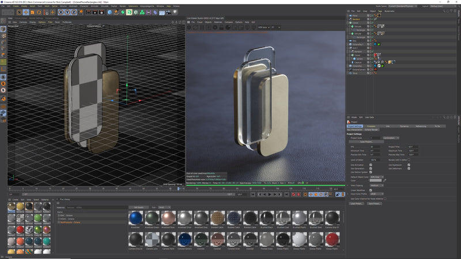This screenshot has width=461, height=259.
Task: Switch to the Dynamics tab in Attributes
Action: click(404, 125)
